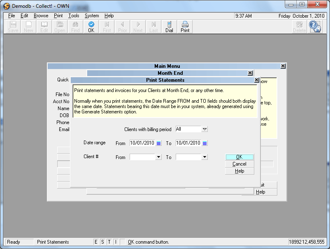This screenshot has height=249, width=330.
Task: Open the Tools menu
Action: point(74,16)
